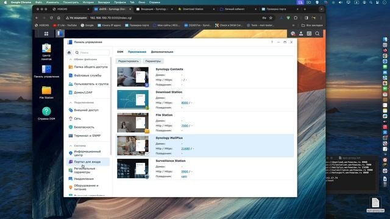Image resolution: width=390 pixels, height=219 pixels.
Task: Click the Control Panel home icon
Action: (69, 52)
